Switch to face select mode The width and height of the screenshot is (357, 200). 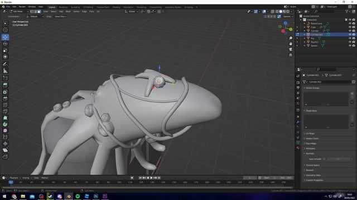(x=39, y=11)
